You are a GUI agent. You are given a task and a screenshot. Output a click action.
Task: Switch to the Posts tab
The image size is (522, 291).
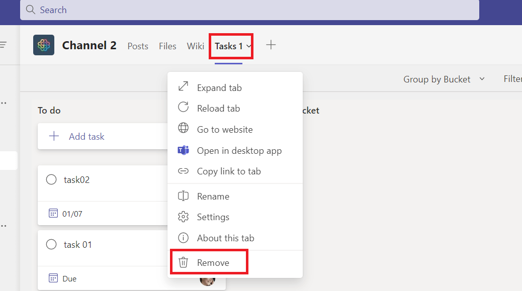point(138,46)
